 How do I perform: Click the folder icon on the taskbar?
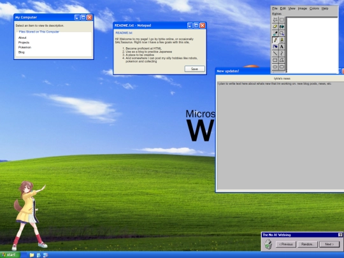[x=32, y=255]
